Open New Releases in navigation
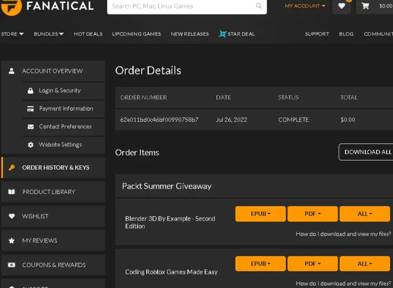This screenshot has width=393, height=288. (x=190, y=34)
